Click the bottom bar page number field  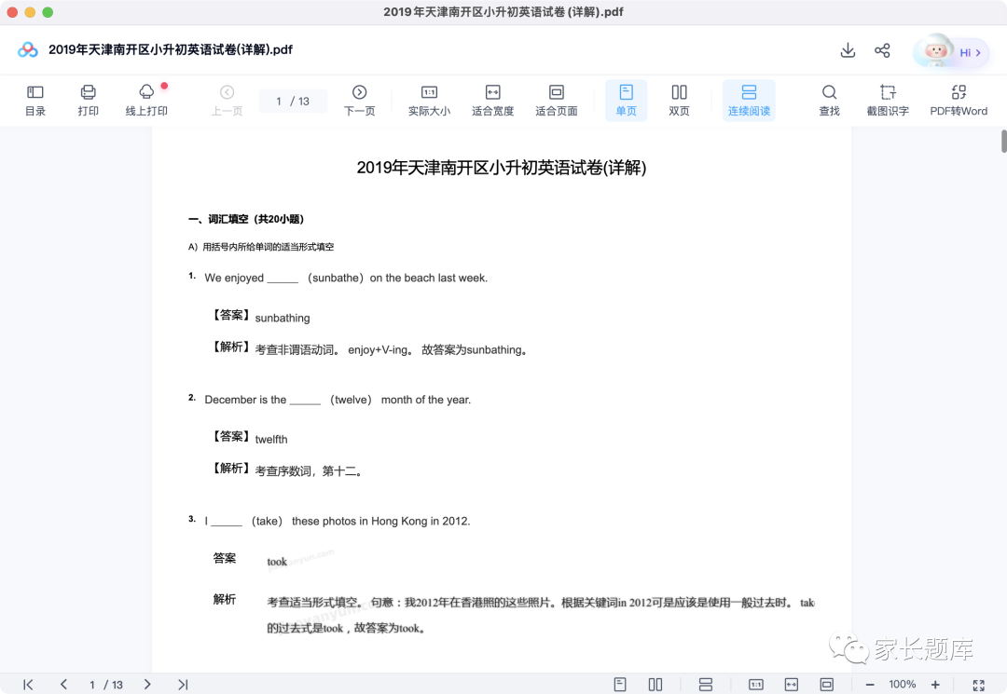[106, 685]
